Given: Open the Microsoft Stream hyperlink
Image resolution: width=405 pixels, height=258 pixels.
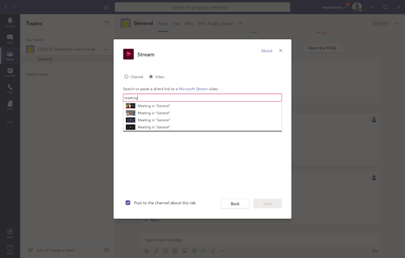Looking at the screenshot, I should [x=193, y=89].
